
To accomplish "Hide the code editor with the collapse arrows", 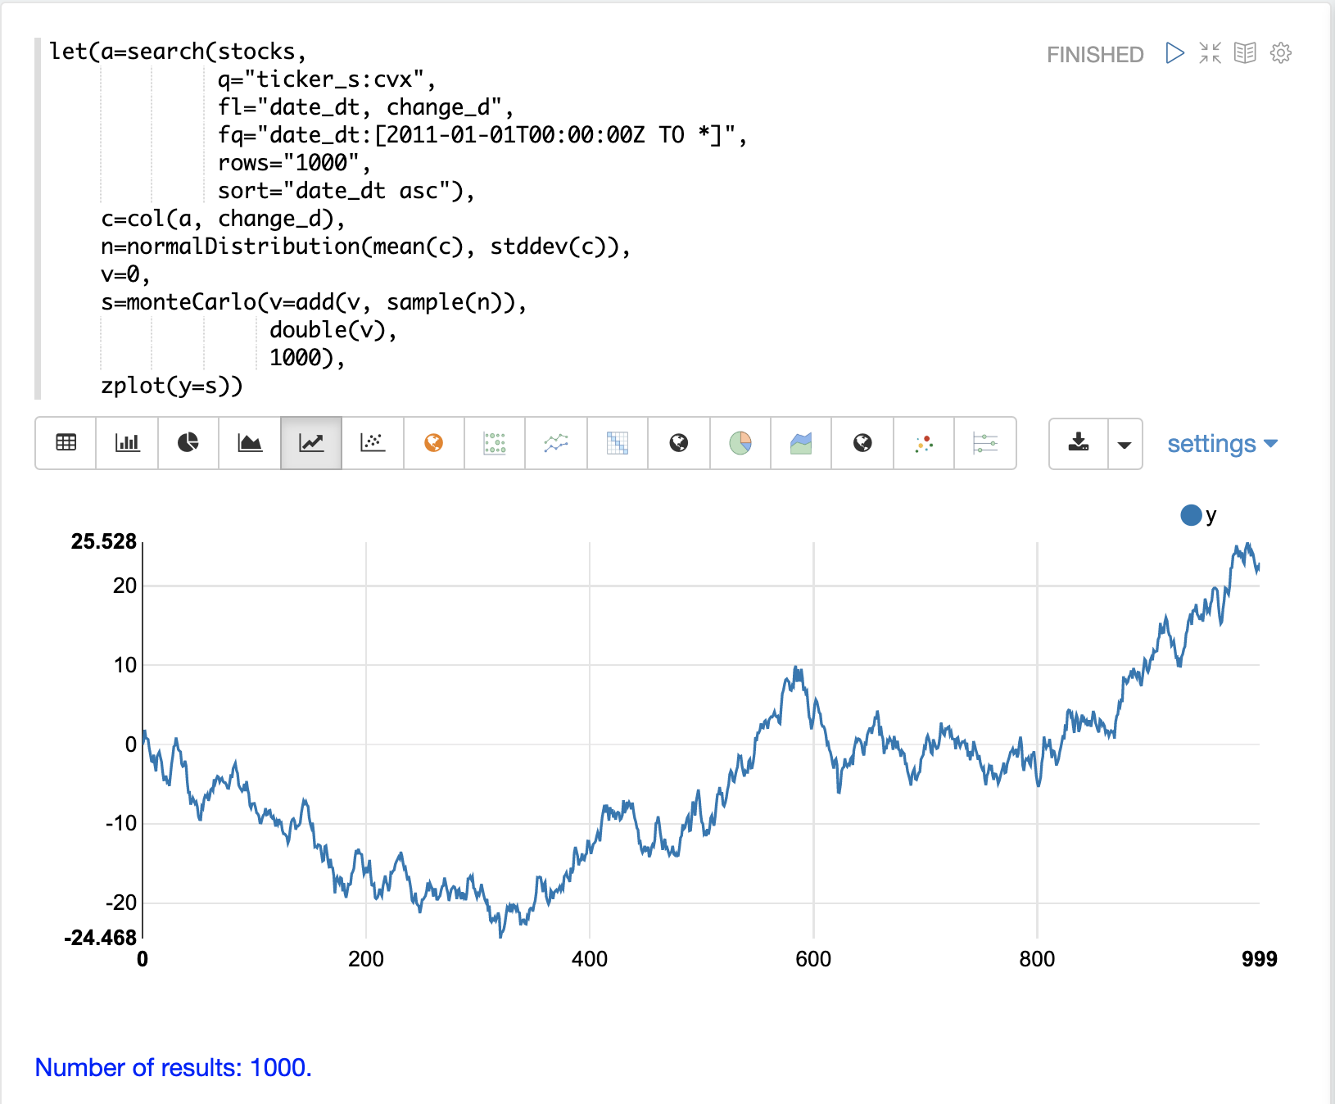I will tap(1210, 53).
